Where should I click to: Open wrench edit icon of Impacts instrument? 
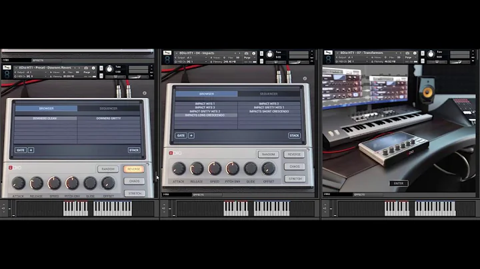(x=167, y=53)
